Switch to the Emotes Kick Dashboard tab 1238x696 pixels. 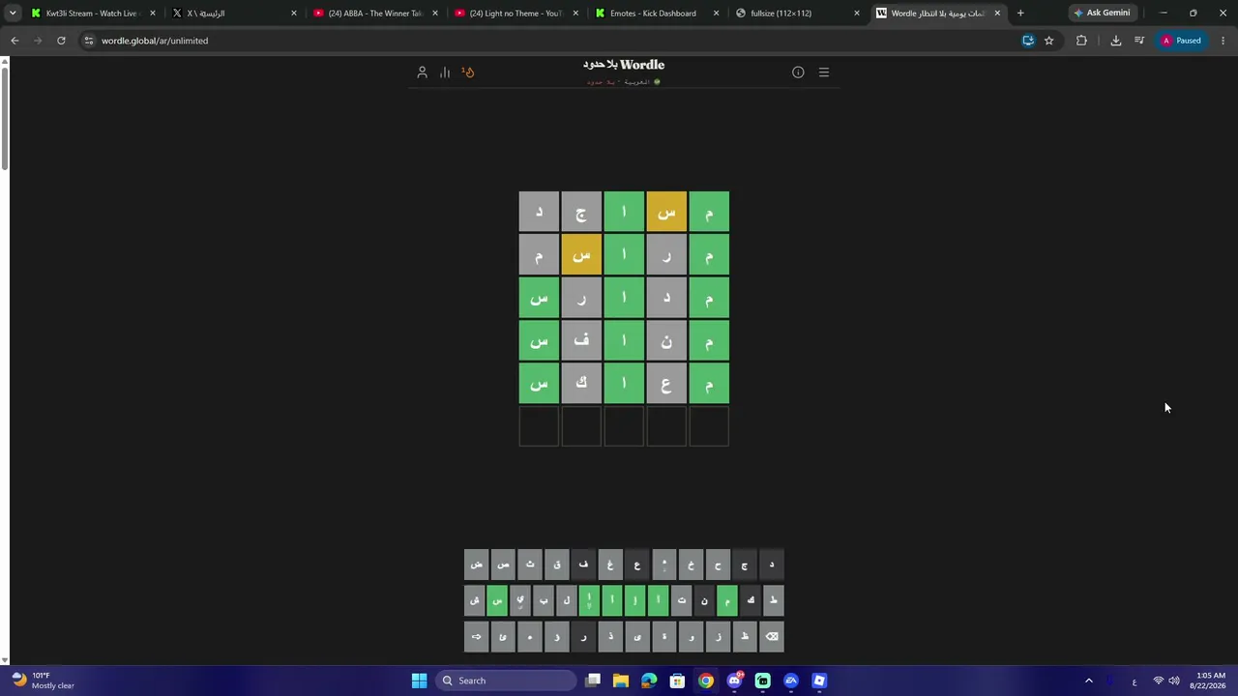(657, 14)
